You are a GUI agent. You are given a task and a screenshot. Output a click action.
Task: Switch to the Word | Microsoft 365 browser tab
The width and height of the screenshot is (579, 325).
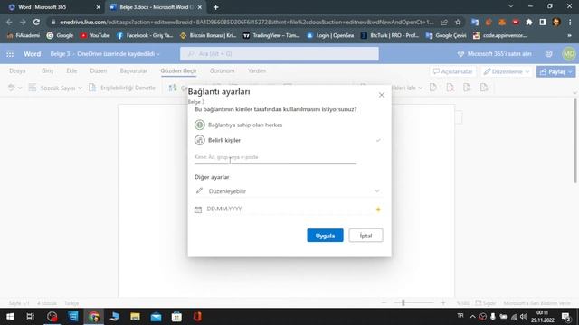[53, 7]
